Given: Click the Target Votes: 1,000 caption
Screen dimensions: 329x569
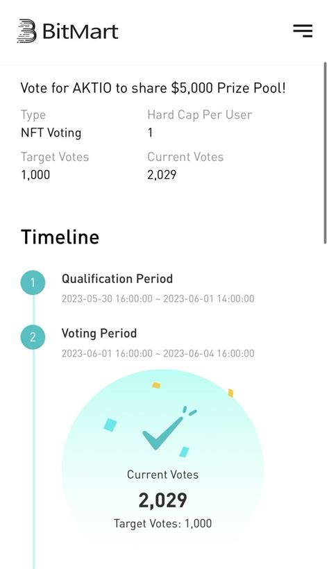Looking at the screenshot, I should click(x=162, y=523).
